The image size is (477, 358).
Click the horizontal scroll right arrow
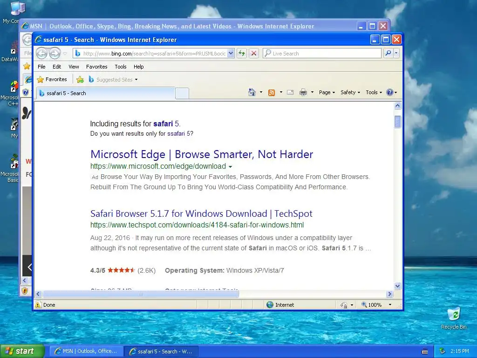pyautogui.click(x=390, y=294)
